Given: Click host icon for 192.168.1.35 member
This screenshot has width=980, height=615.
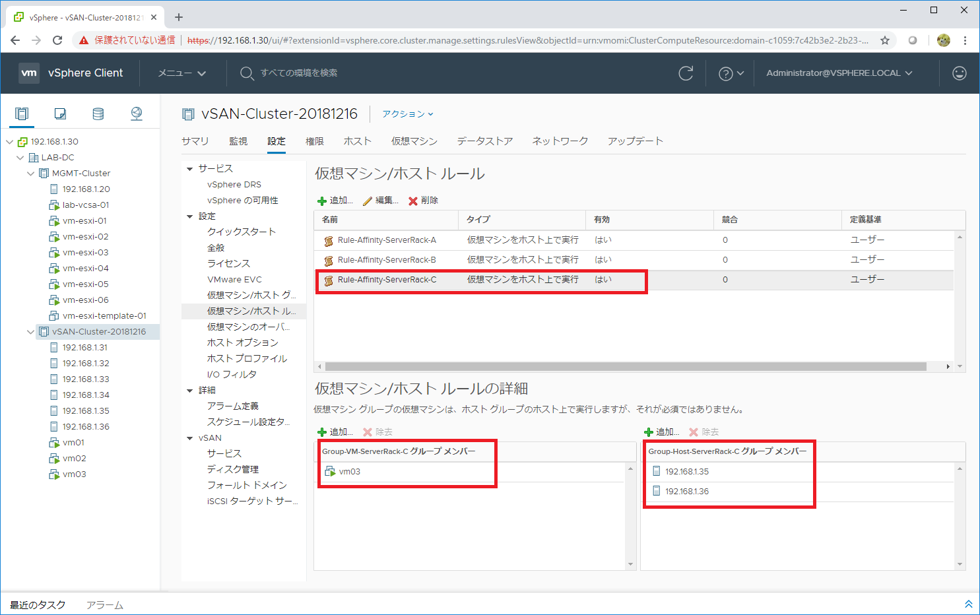Looking at the screenshot, I should coord(656,471).
